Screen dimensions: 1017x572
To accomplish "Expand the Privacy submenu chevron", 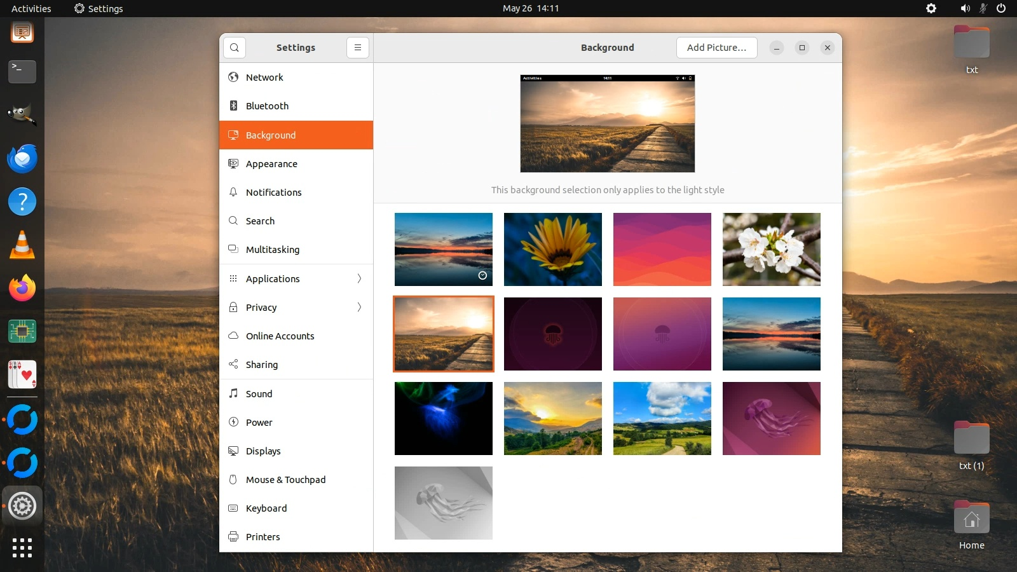I will click(x=359, y=308).
